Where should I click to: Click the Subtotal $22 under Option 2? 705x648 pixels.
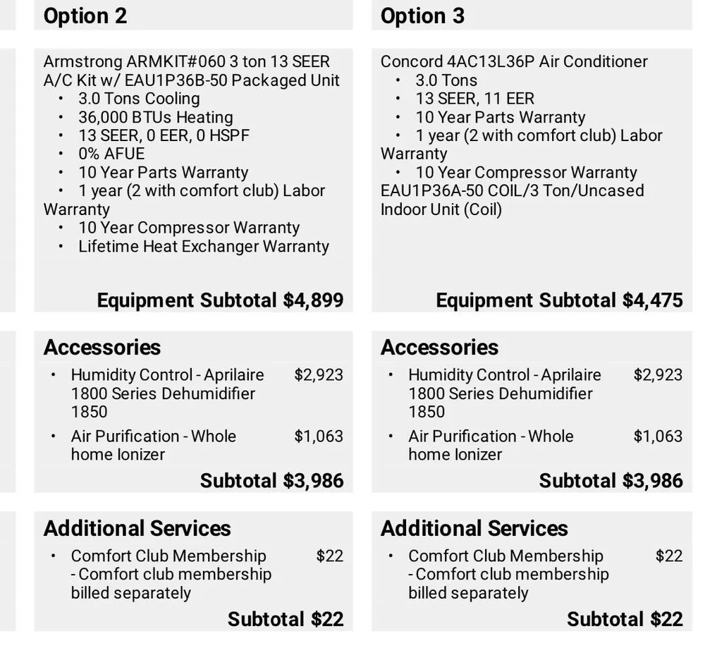(285, 619)
